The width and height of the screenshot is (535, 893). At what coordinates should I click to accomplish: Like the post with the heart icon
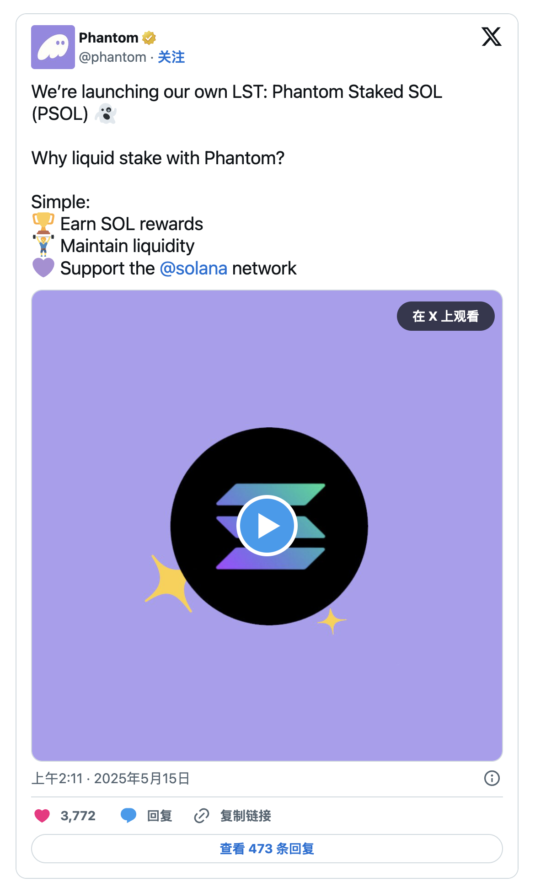(x=42, y=815)
